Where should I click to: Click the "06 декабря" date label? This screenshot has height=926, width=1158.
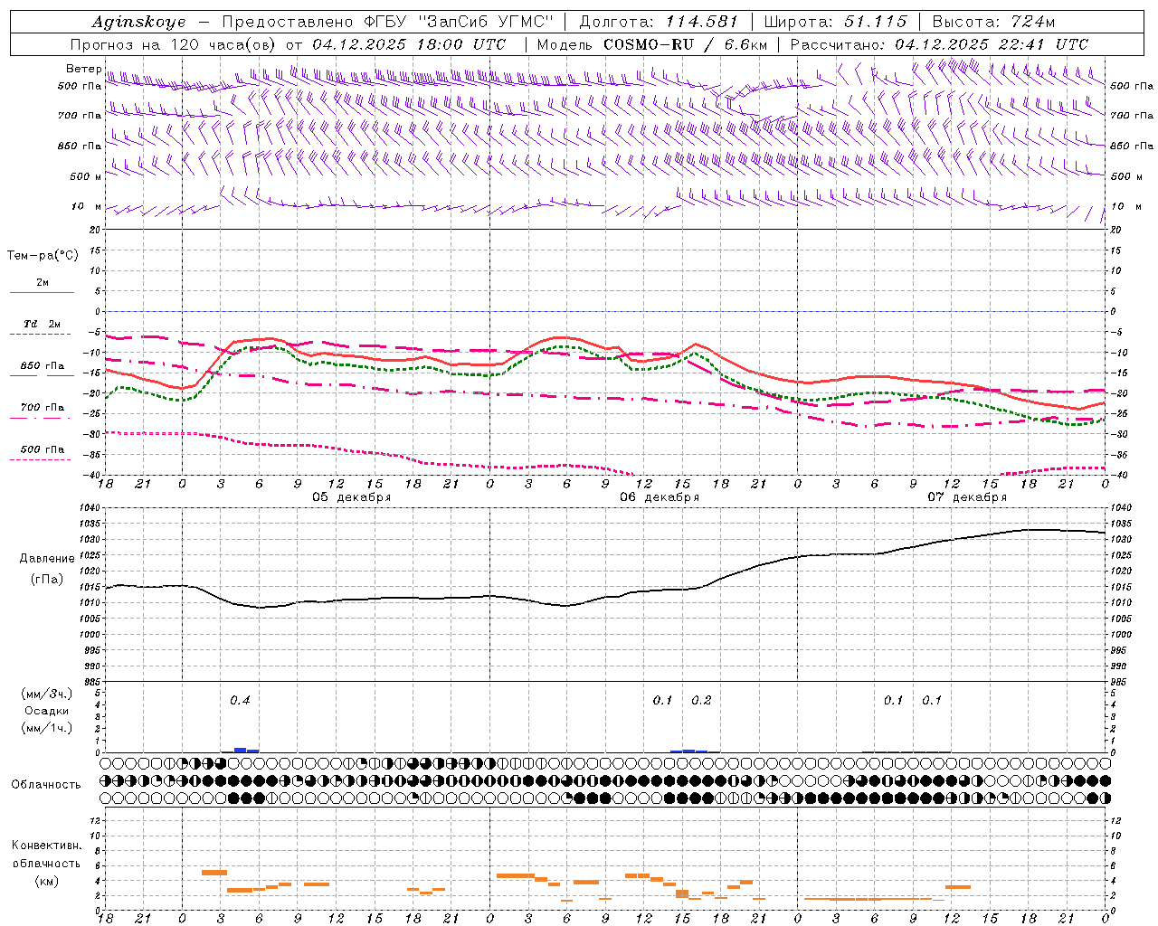coord(660,497)
